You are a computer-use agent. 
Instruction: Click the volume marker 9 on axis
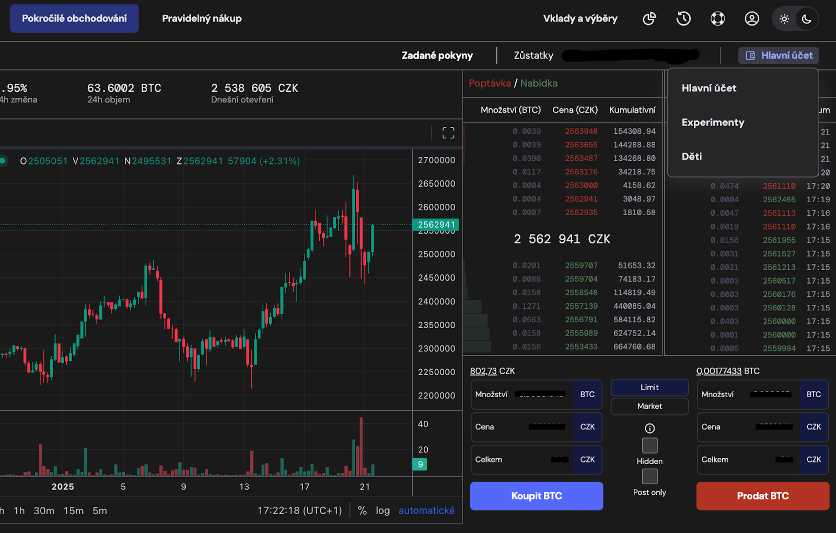coord(420,464)
